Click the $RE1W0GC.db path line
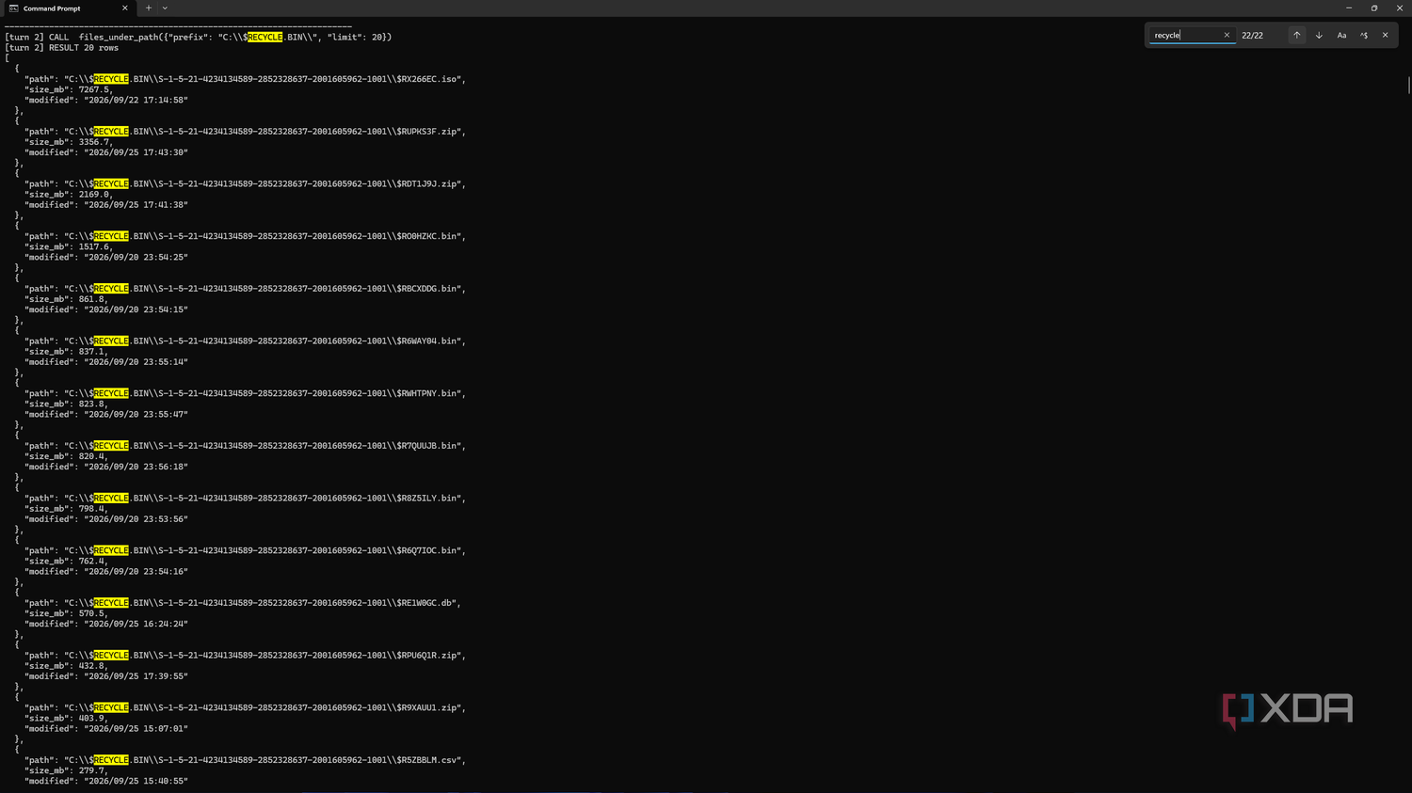The image size is (1412, 793). pyautogui.click(x=243, y=603)
